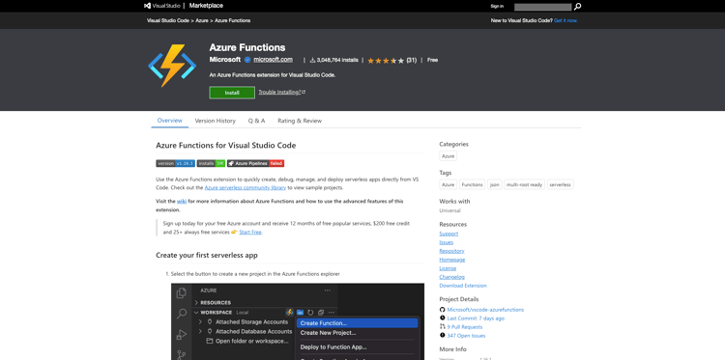Click the pull request icon
The height and width of the screenshot is (360, 725).
(x=443, y=327)
